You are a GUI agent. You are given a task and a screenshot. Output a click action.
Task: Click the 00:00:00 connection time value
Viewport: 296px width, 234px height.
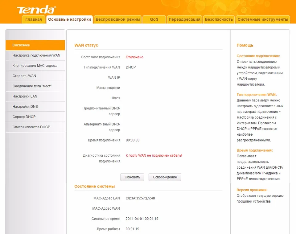click(133, 140)
